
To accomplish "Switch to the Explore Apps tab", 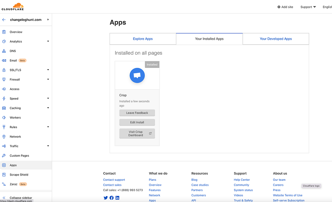I will click(x=143, y=39).
